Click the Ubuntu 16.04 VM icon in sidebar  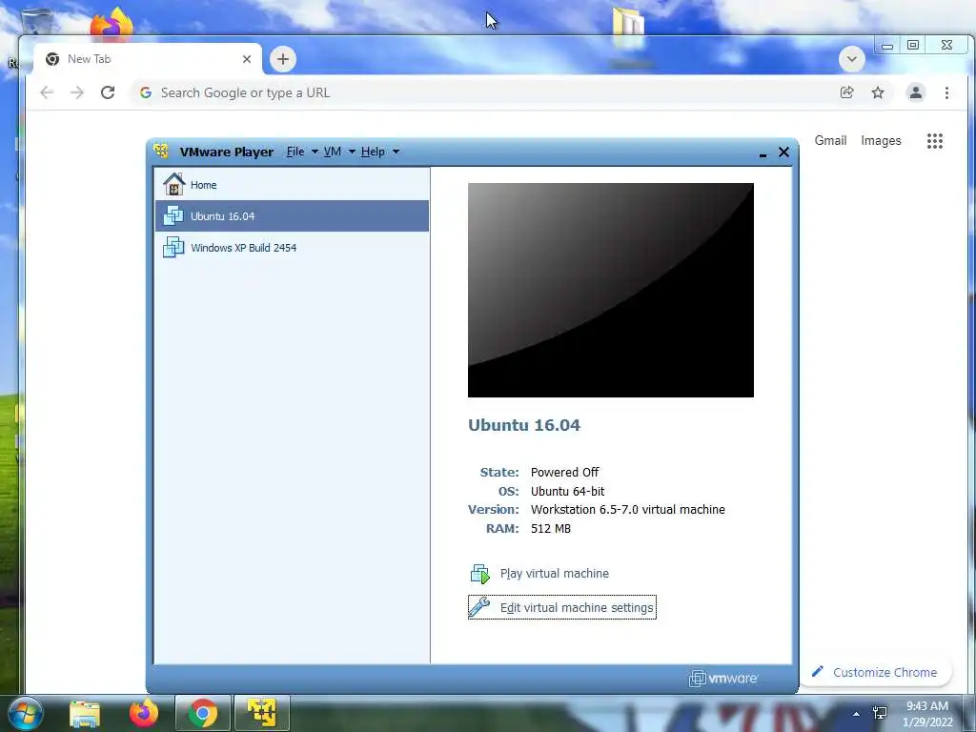point(173,216)
